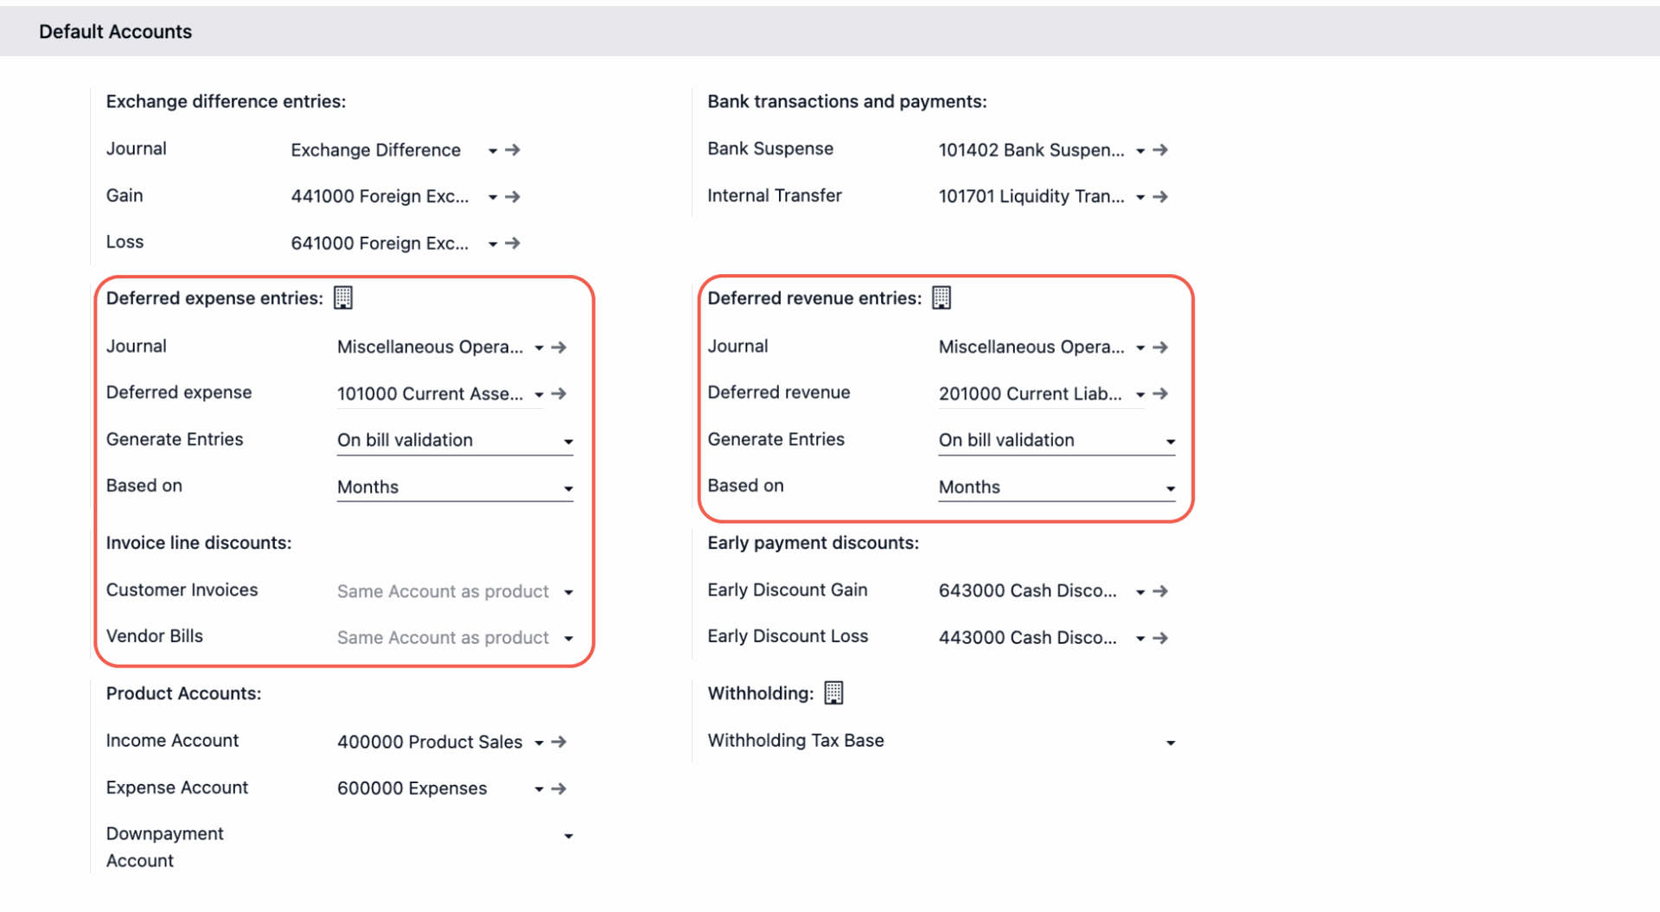
Task: Open the Customer Invoices discount account dropdown
Action: coord(568,593)
